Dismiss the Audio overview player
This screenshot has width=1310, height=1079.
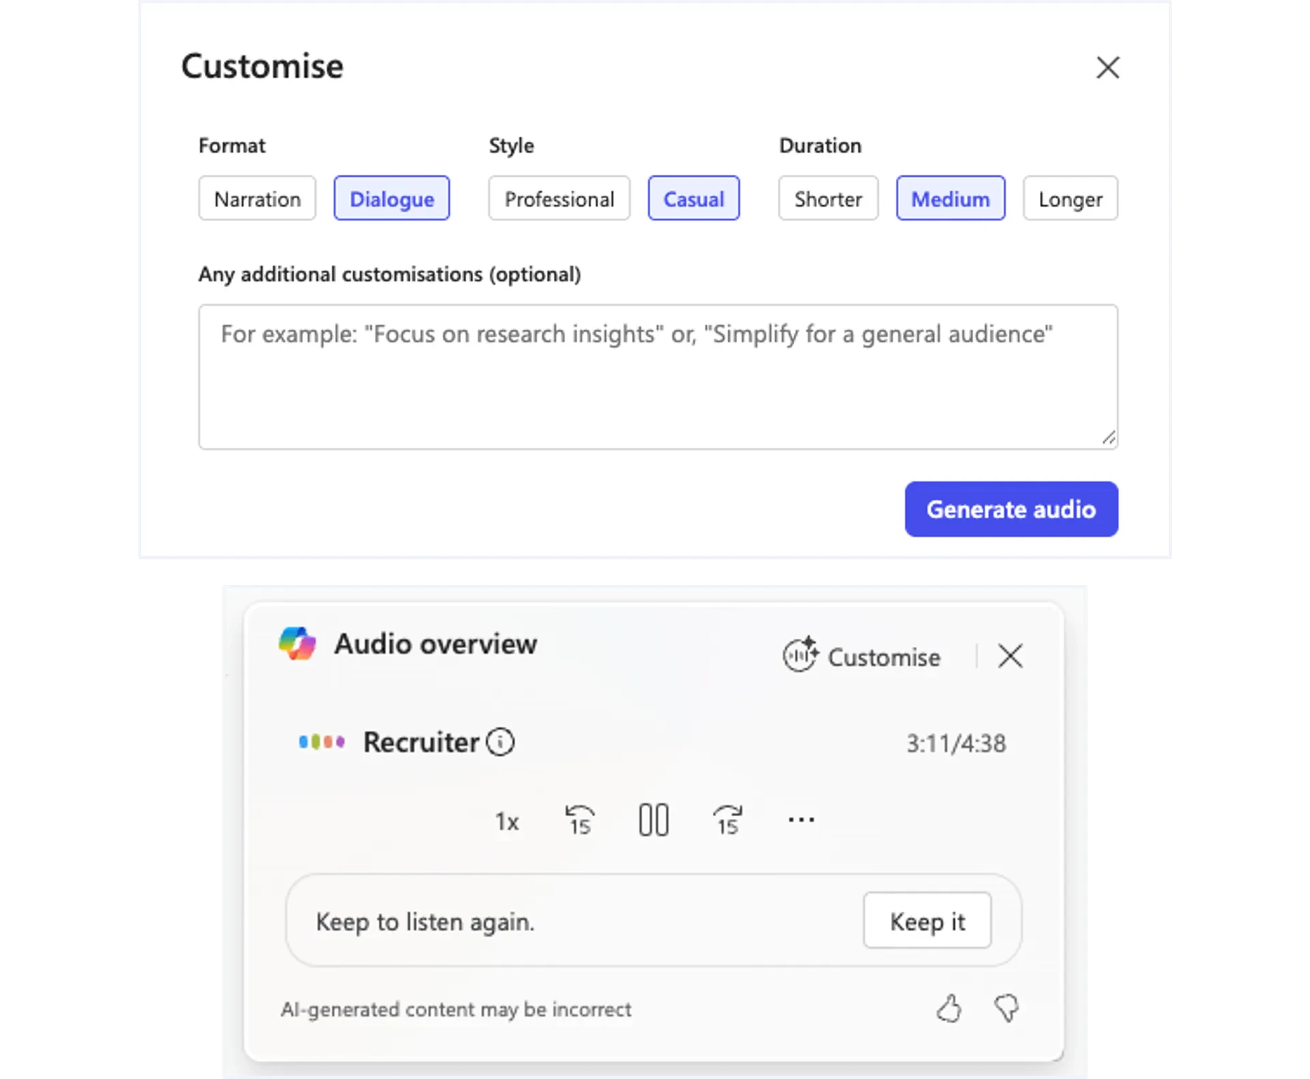tap(1010, 656)
